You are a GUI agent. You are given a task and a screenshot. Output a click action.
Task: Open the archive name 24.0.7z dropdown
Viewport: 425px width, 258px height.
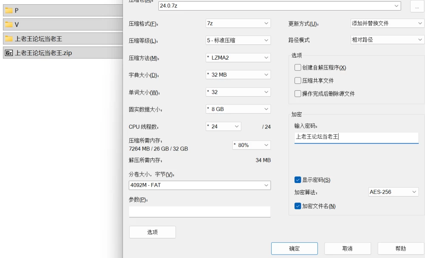280,6
